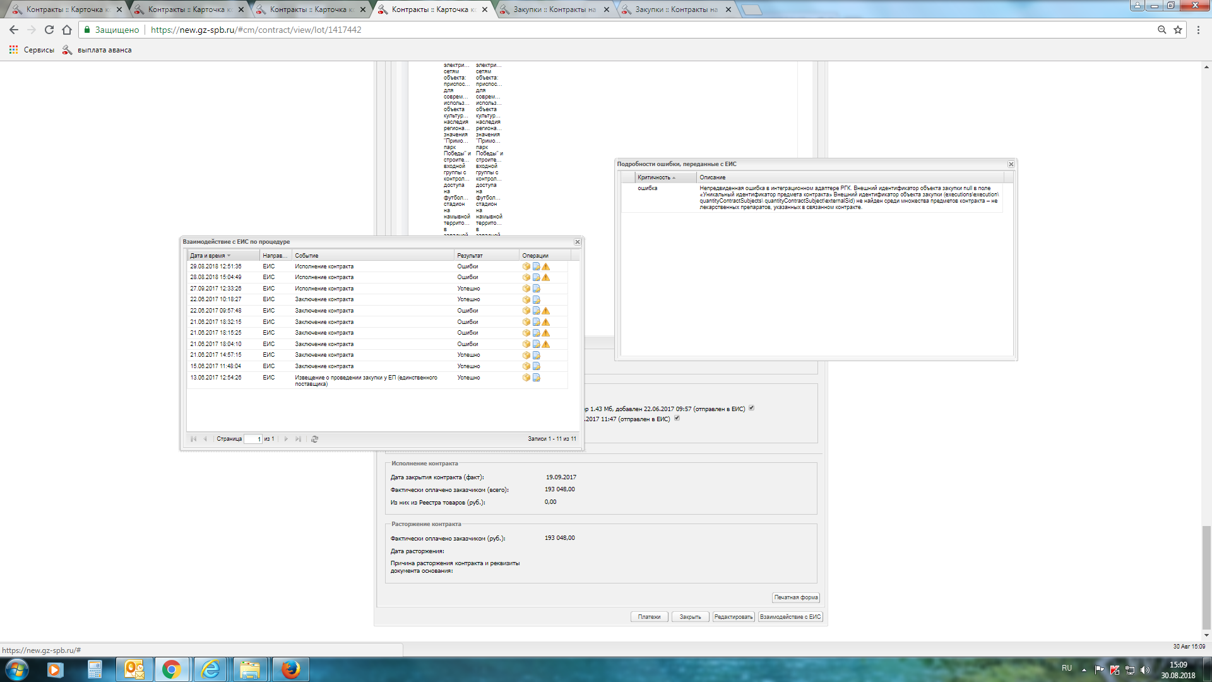The width and height of the screenshot is (1212, 682).
Task: Click the page vertical scrollbar thumb
Action: pos(1206,578)
